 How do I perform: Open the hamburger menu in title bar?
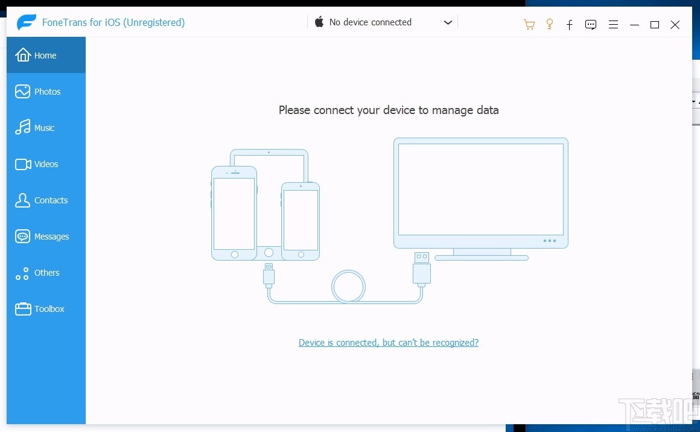click(613, 25)
